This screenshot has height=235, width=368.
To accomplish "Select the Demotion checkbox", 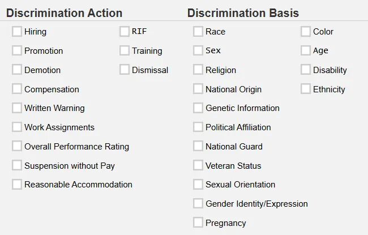I will coord(17,70).
